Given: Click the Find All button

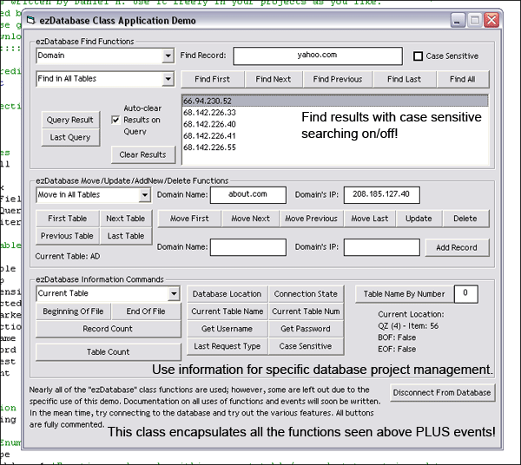Looking at the screenshot, I should 462,79.
